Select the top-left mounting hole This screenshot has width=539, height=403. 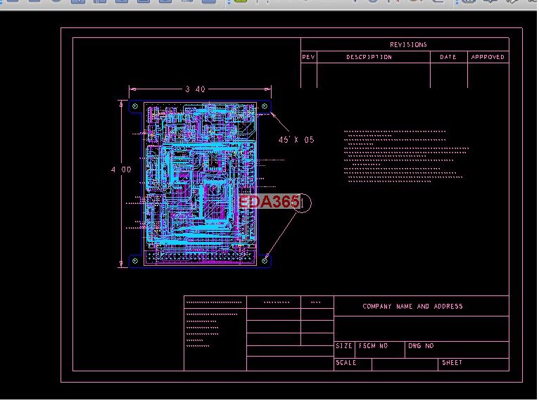click(135, 106)
